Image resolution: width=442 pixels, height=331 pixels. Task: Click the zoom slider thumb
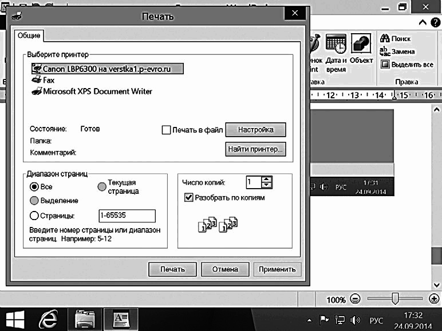coord(395,298)
